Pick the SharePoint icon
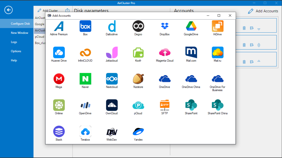This screenshot has width=282, height=158. coord(191,105)
